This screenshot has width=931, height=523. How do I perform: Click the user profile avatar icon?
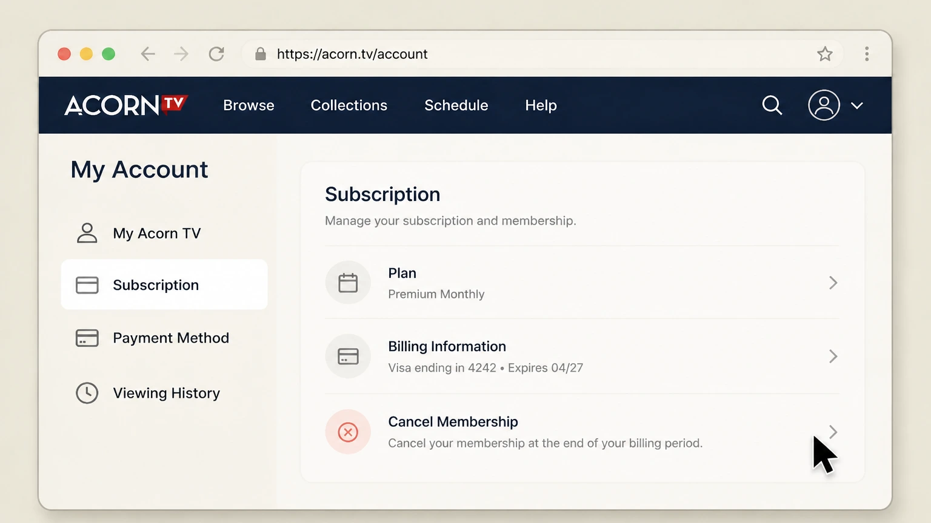click(824, 105)
